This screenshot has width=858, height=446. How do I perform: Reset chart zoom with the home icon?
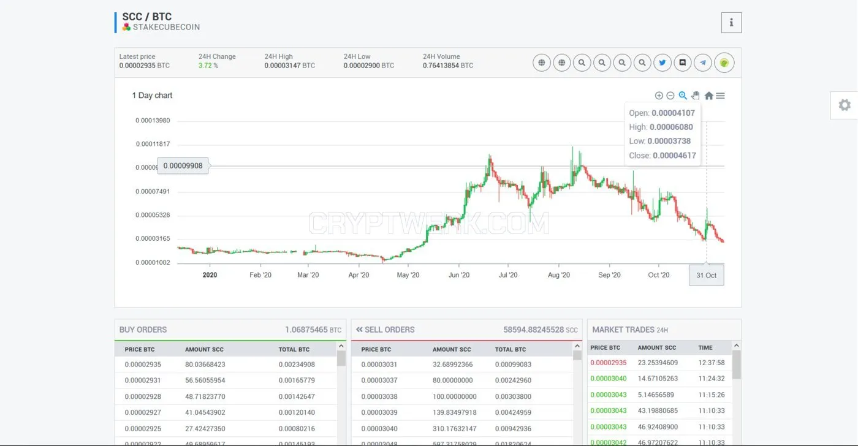pyautogui.click(x=709, y=96)
